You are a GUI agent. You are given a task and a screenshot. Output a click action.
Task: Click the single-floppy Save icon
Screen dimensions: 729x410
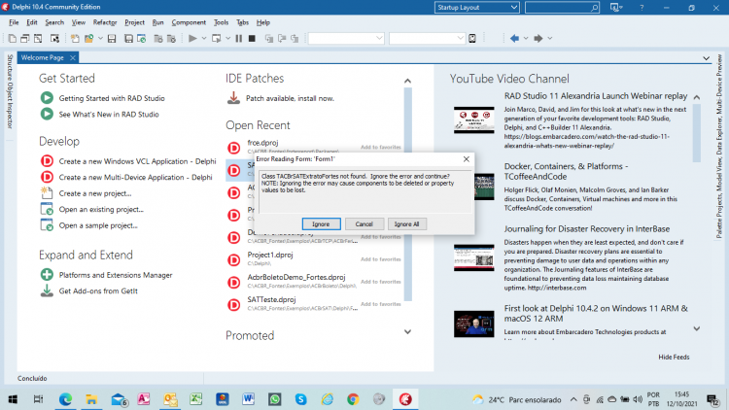tap(112, 39)
